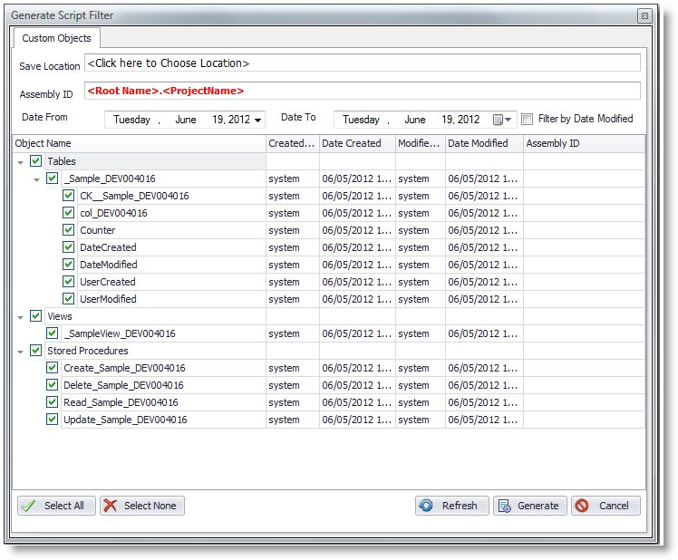Uncheck the Tables group checkbox

(36, 161)
